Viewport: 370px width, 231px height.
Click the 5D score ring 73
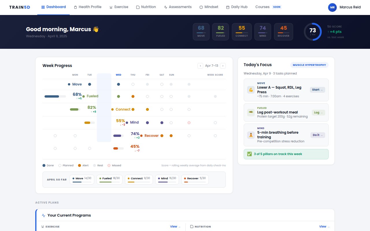pos(313,32)
